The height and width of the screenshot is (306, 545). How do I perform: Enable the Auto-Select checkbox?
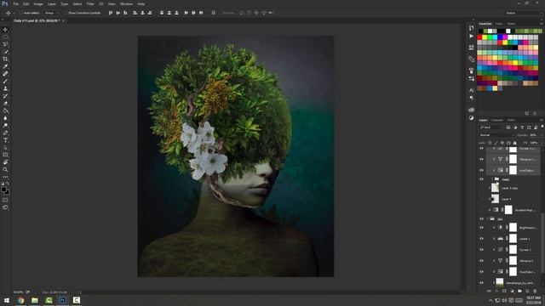[x=21, y=13]
